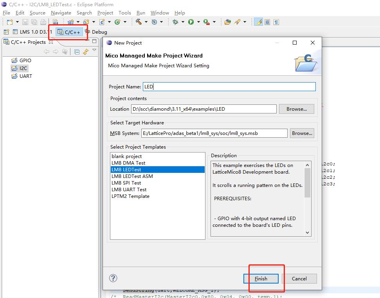The width and height of the screenshot is (380, 298).
Task: Toggle Mark Occurrences highlighter icon
Action: click(259, 22)
